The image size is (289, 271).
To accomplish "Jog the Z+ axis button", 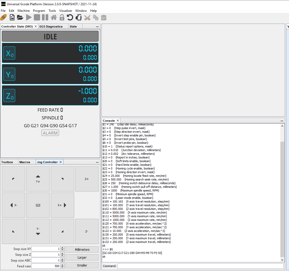I will [x=87, y=179].
